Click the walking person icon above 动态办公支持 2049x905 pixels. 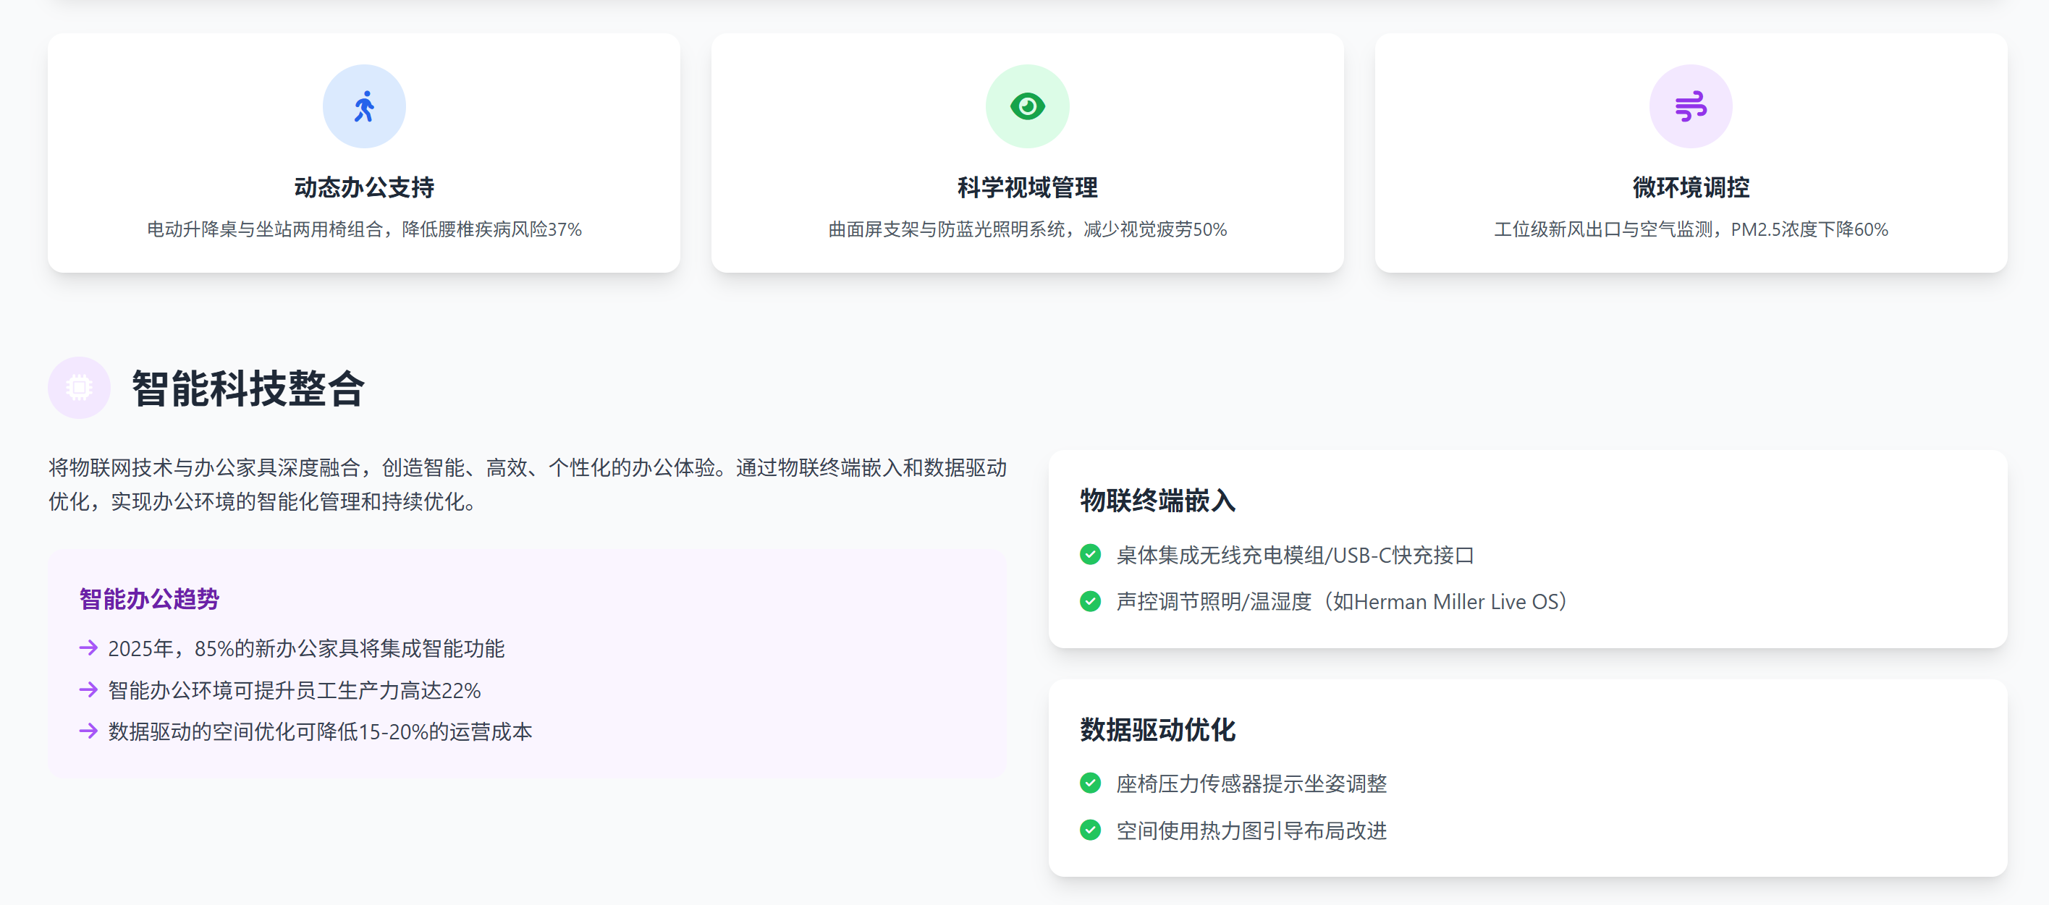pyautogui.click(x=364, y=106)
